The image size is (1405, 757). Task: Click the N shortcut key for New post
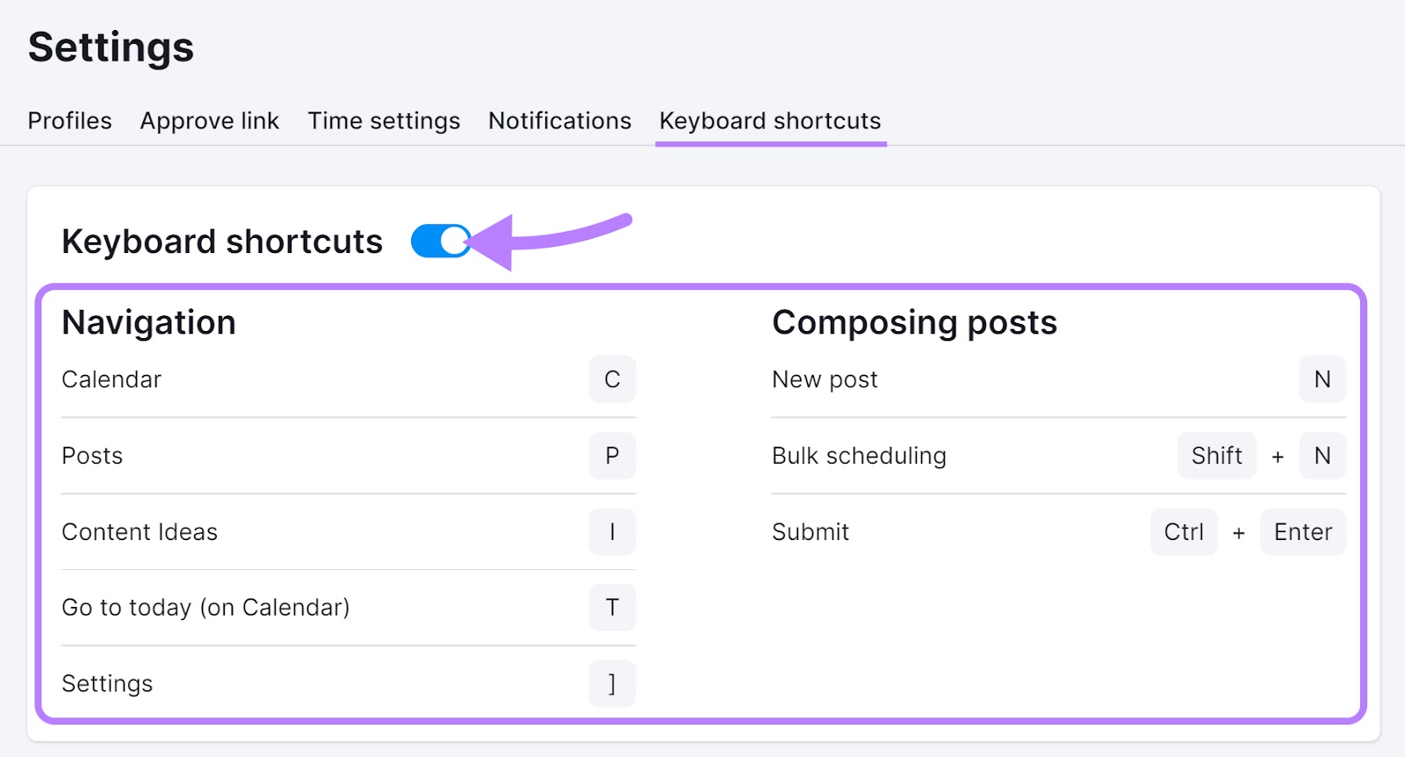[x=1322, y=379]
